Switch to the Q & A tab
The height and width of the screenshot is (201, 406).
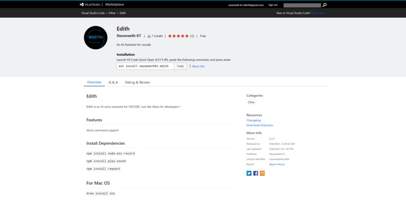click(x=113, y=82)
